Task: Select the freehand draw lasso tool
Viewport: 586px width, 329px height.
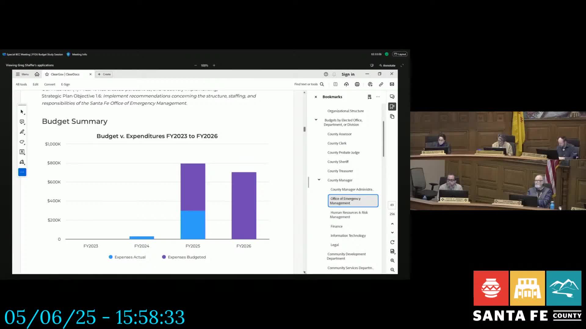Action: (x=22, y=142)
